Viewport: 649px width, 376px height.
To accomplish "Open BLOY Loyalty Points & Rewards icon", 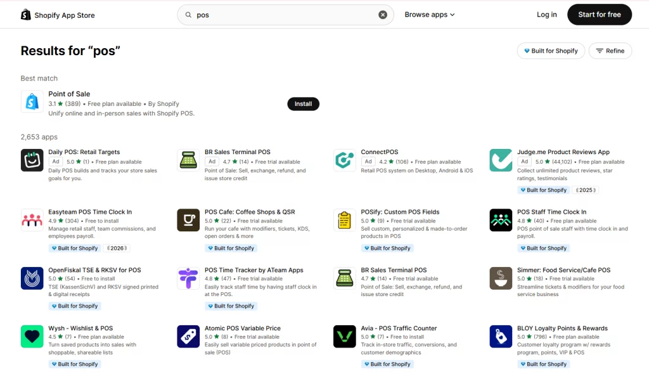I will pyautogui.click(x=501, y=336).
